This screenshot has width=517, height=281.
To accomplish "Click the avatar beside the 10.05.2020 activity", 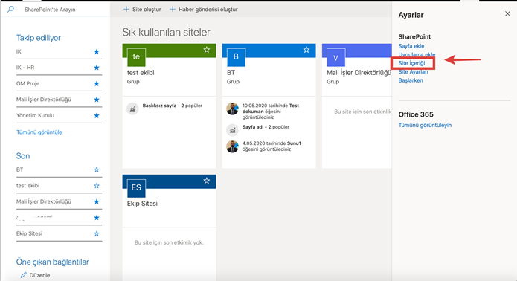I will (x=232, y=109).
